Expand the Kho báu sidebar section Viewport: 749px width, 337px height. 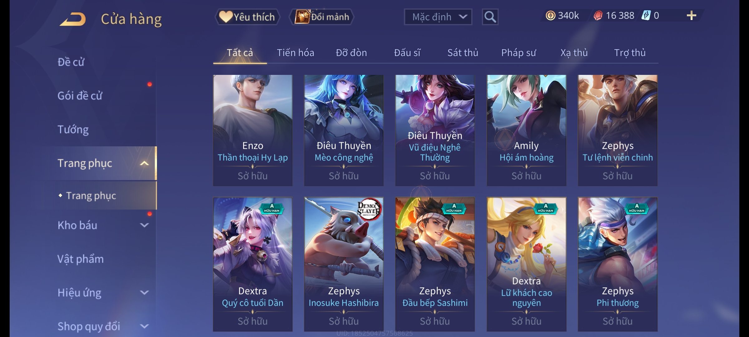tap(144, 225)
